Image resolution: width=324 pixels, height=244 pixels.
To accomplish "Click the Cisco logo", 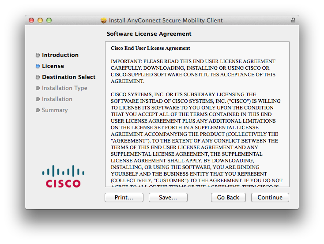I will point(63,176).
